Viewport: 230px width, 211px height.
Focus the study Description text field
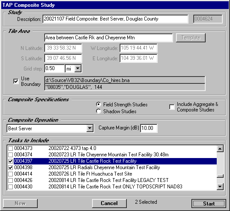click(115, 19)
